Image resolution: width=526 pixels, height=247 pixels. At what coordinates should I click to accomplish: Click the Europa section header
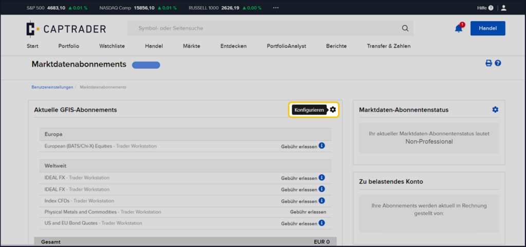185,134
